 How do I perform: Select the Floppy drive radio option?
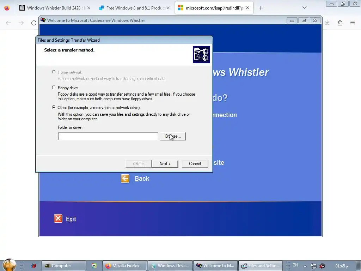tap(54, 88)
